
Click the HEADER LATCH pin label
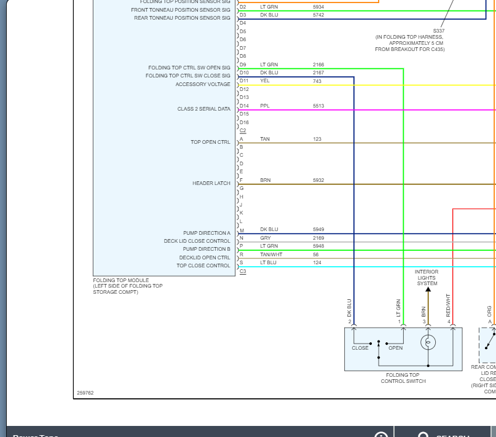[x=211, y=183]
